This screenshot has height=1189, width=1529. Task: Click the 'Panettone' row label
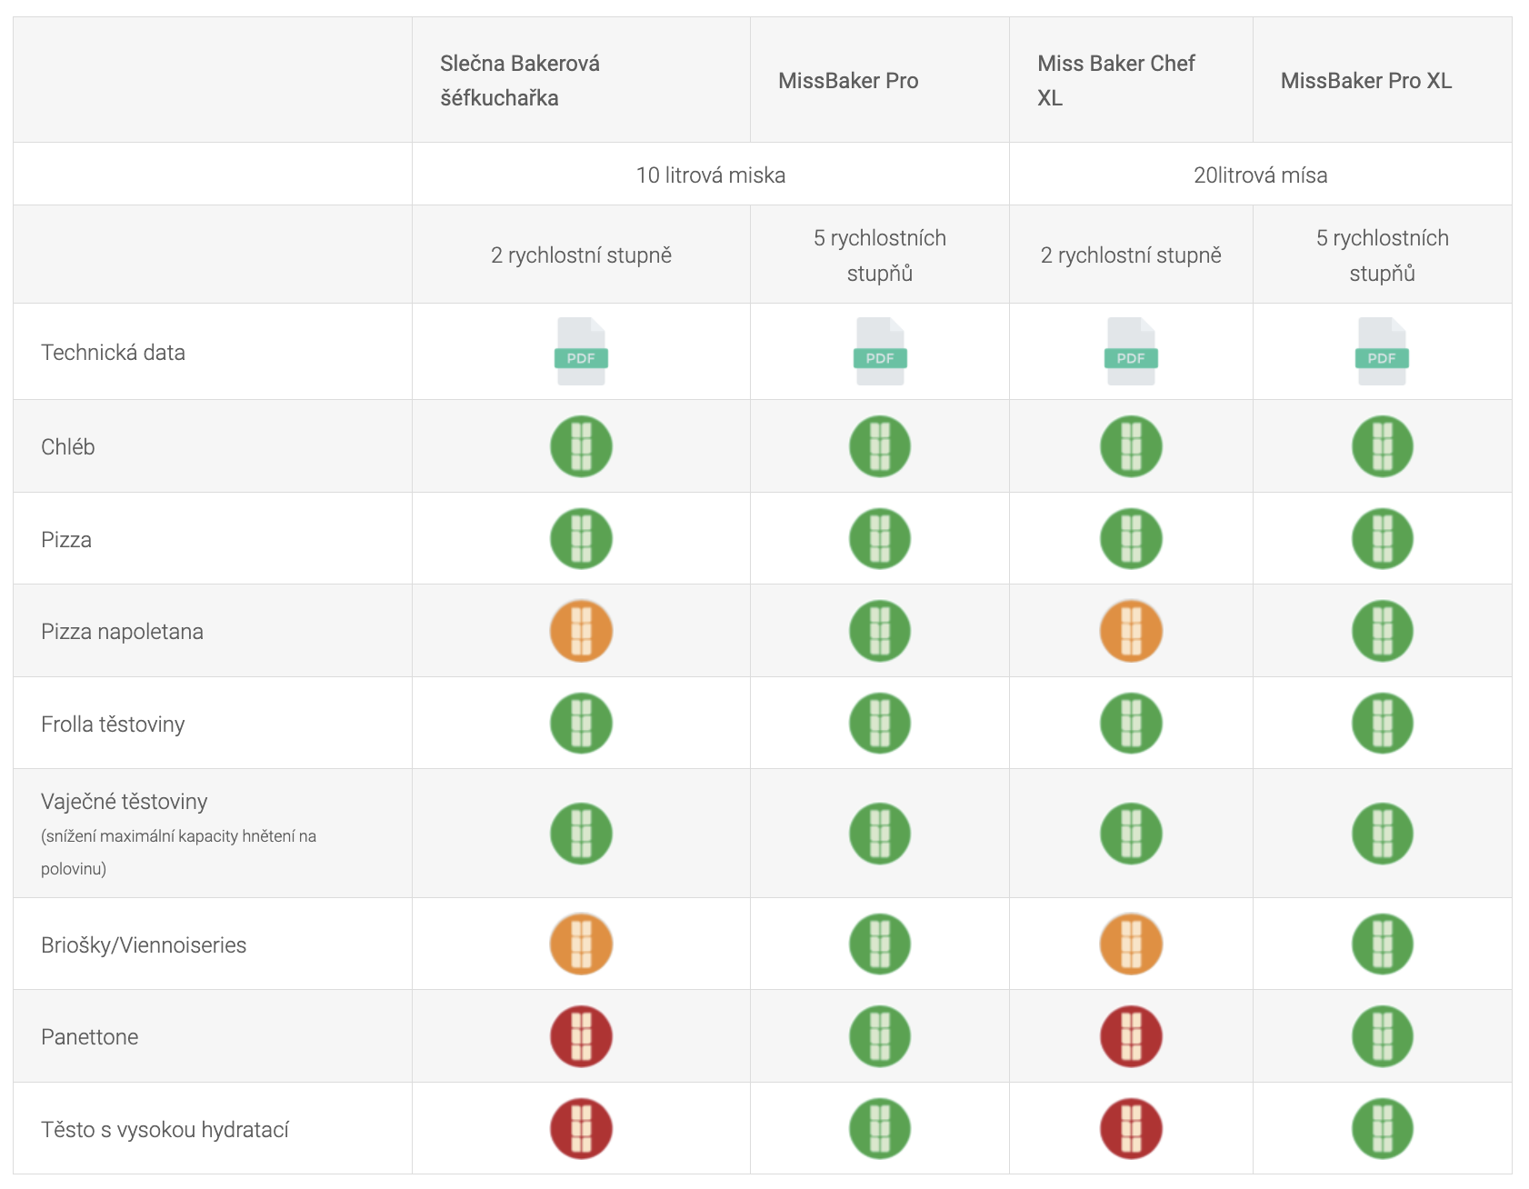click(x=90, y=1036)
